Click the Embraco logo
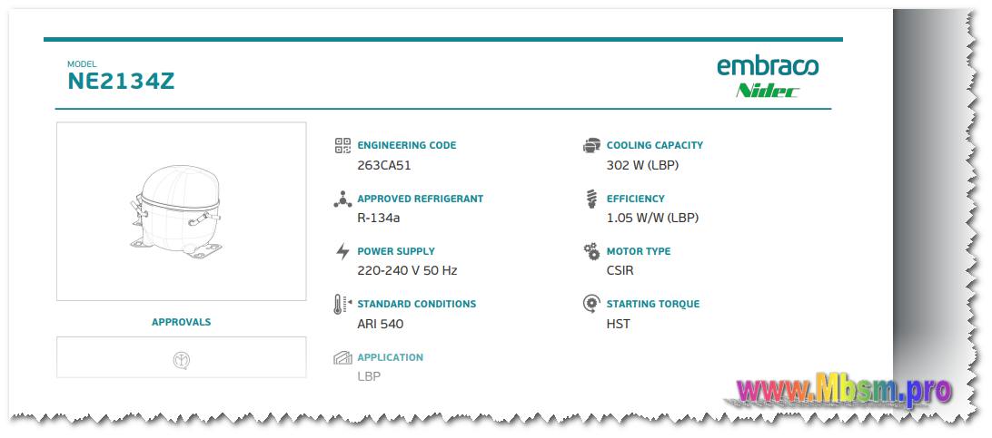The width and height of the screenshot is (992, 438). coord(768,66)
